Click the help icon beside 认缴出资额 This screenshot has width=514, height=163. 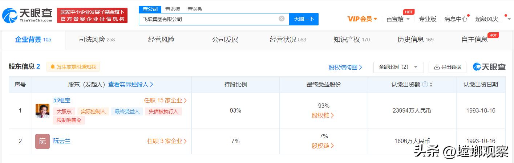pyautogui.click(x=425, y=85)
